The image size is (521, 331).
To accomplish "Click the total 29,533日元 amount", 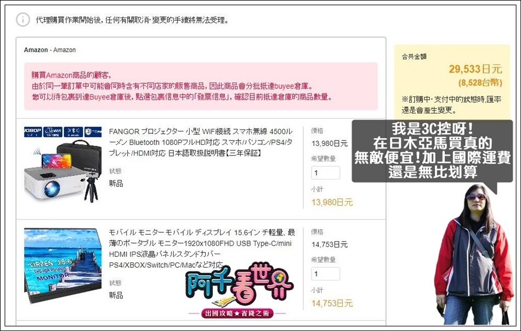I will tap(475, 69).
